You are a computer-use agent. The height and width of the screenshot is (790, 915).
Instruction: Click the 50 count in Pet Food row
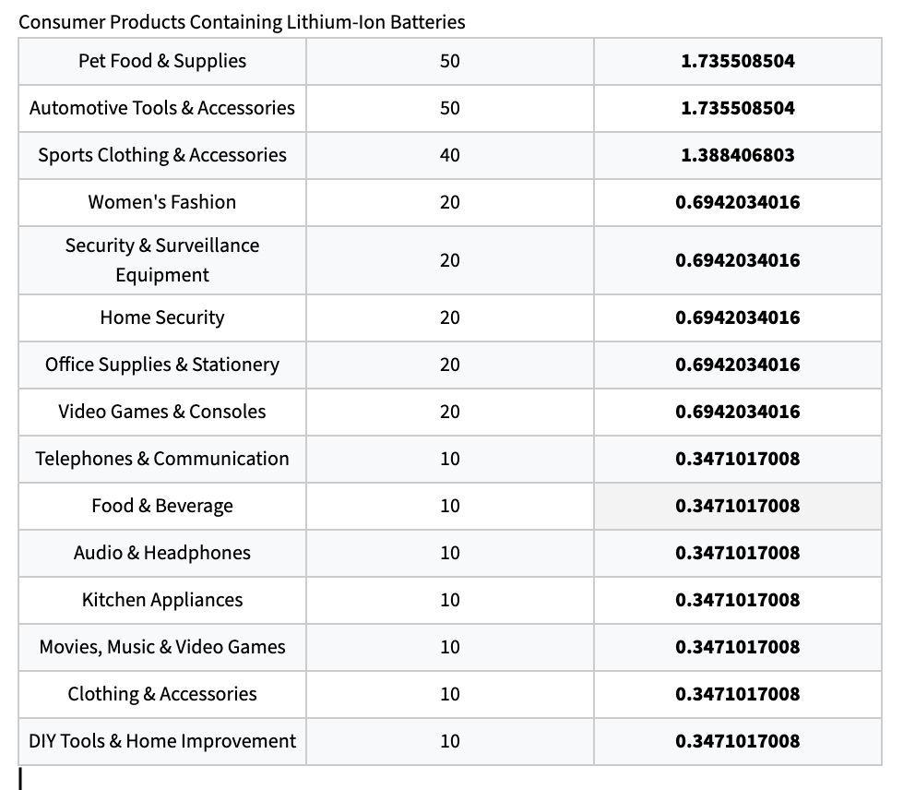click(x=449, y=61)
